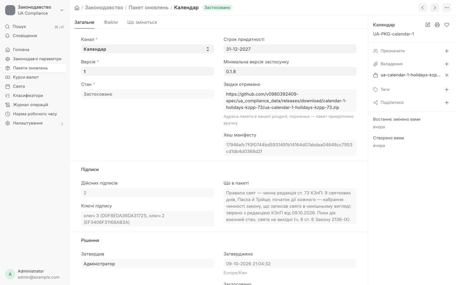Open Журнал операцій in sidebar

pyautogui.click(x=34, y=105)
